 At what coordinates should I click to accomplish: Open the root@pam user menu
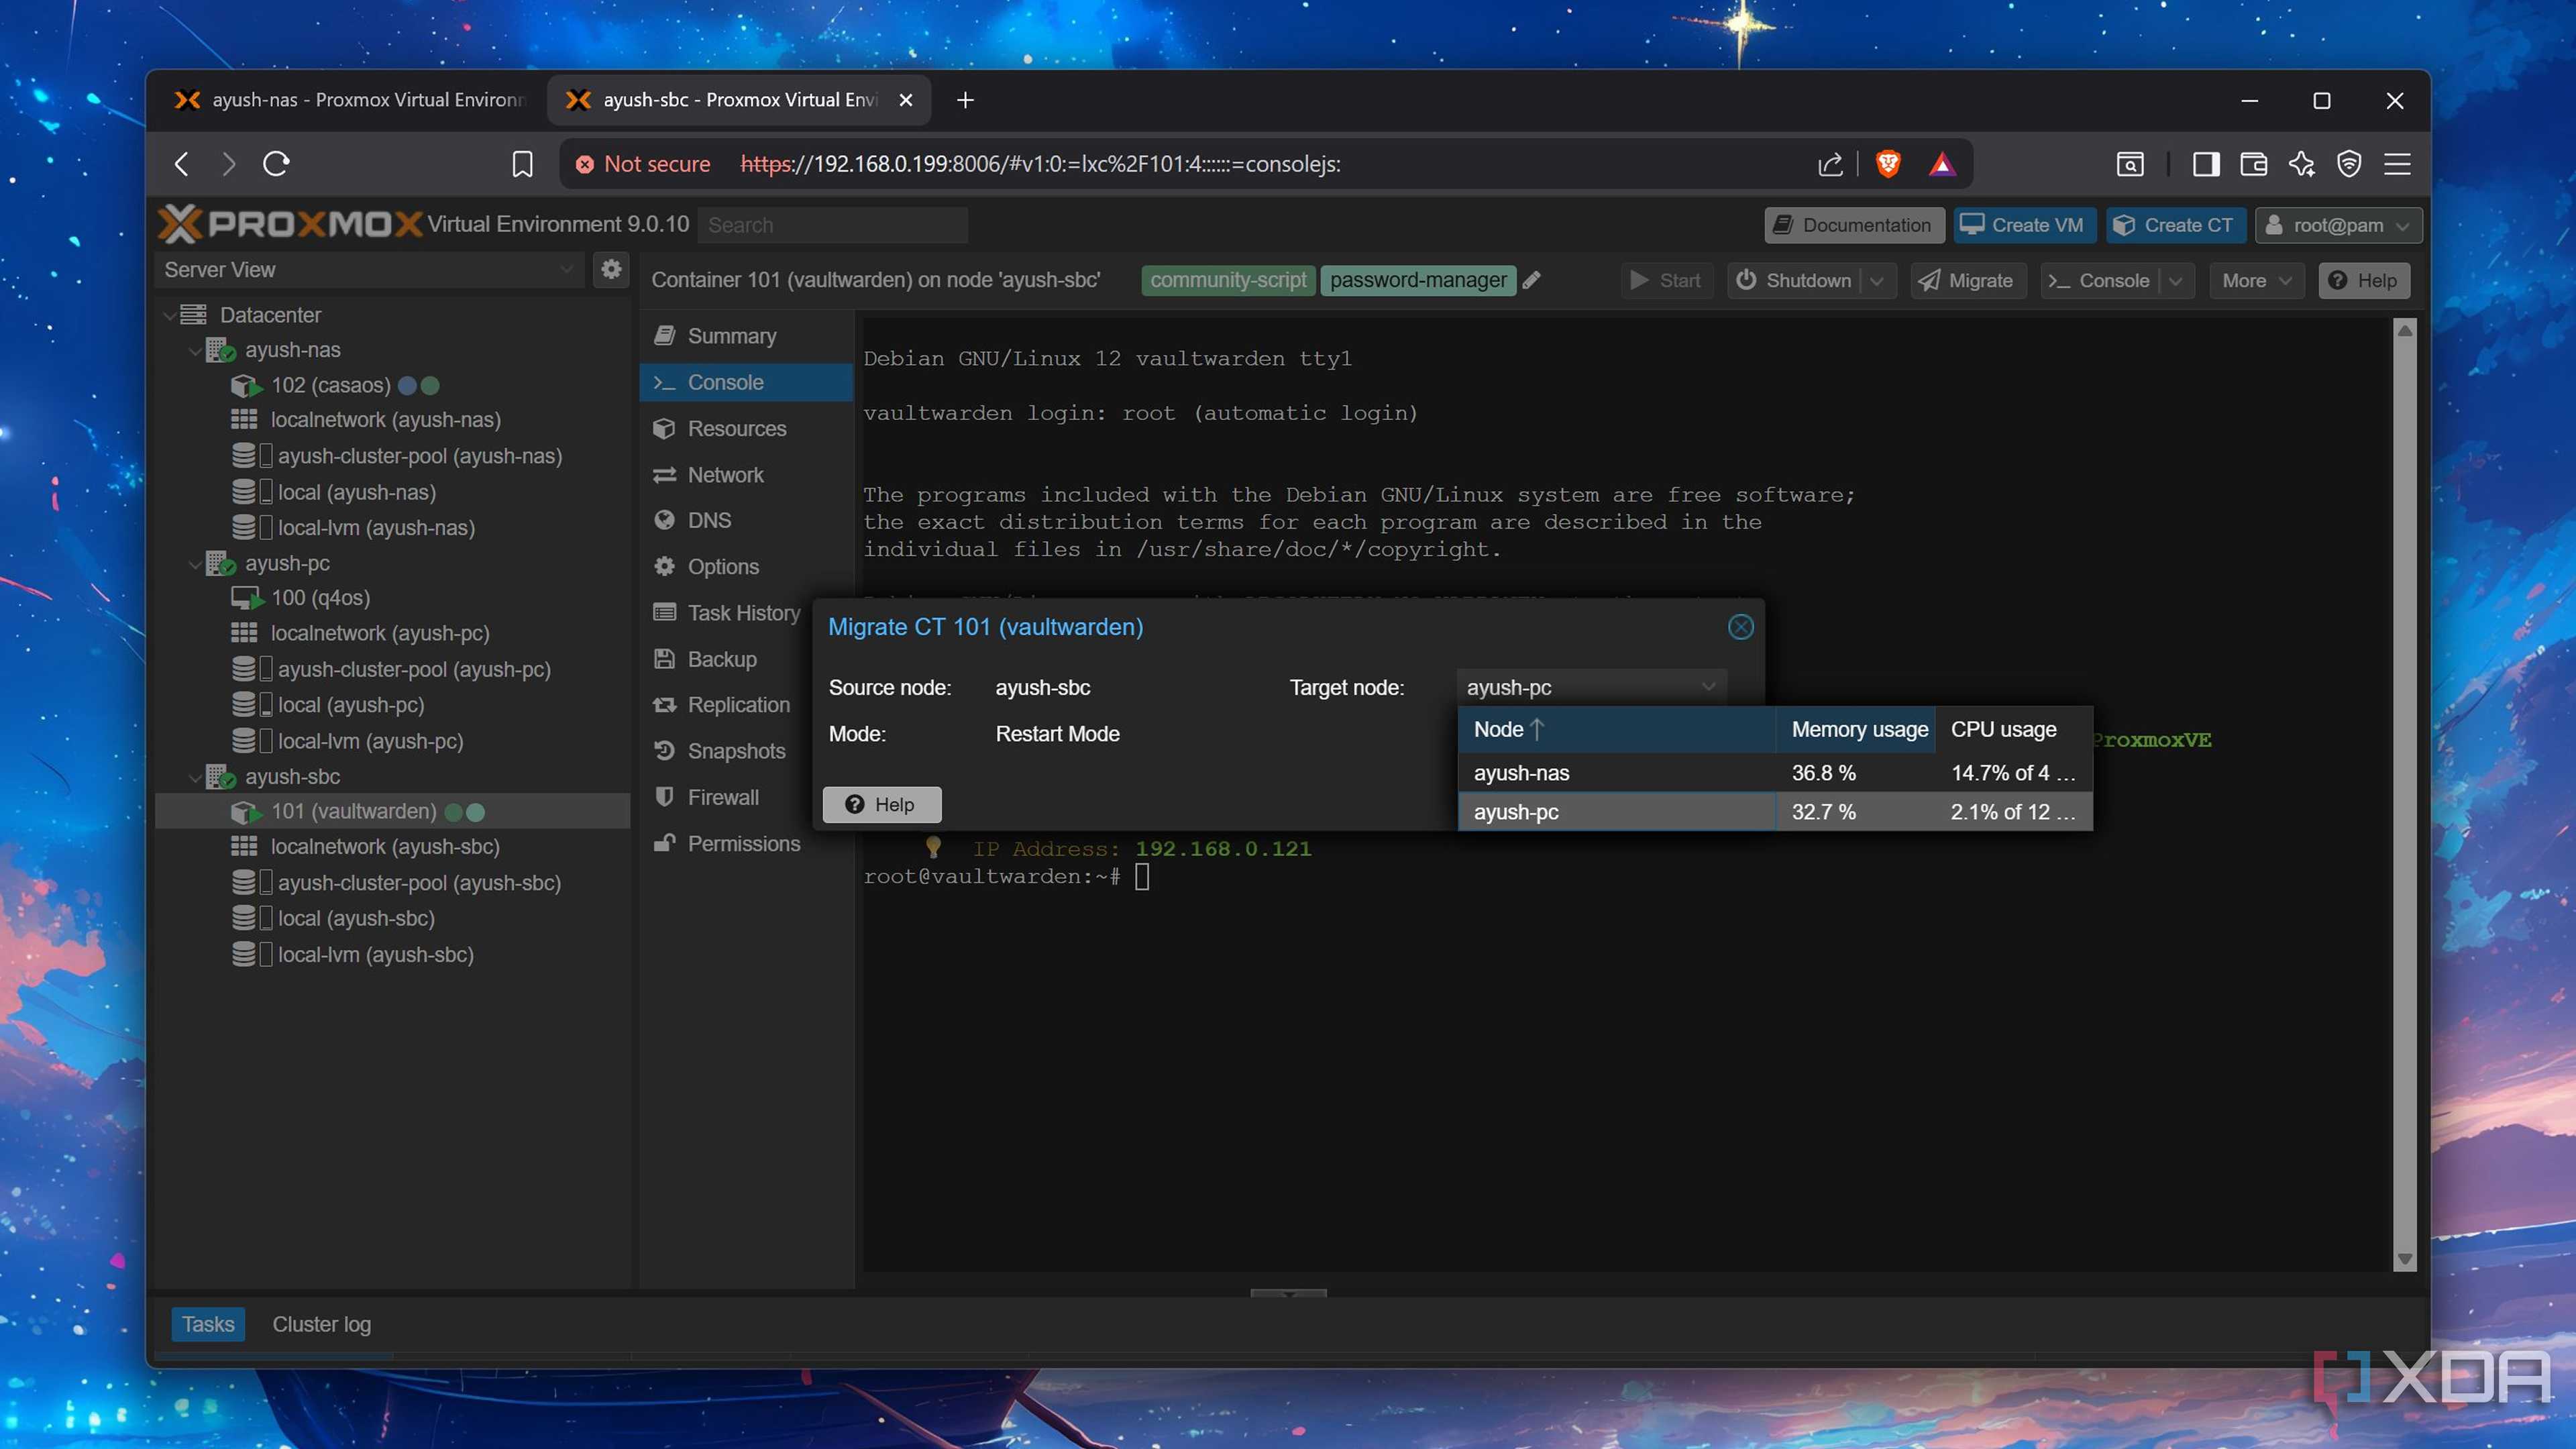[2338, 225]
